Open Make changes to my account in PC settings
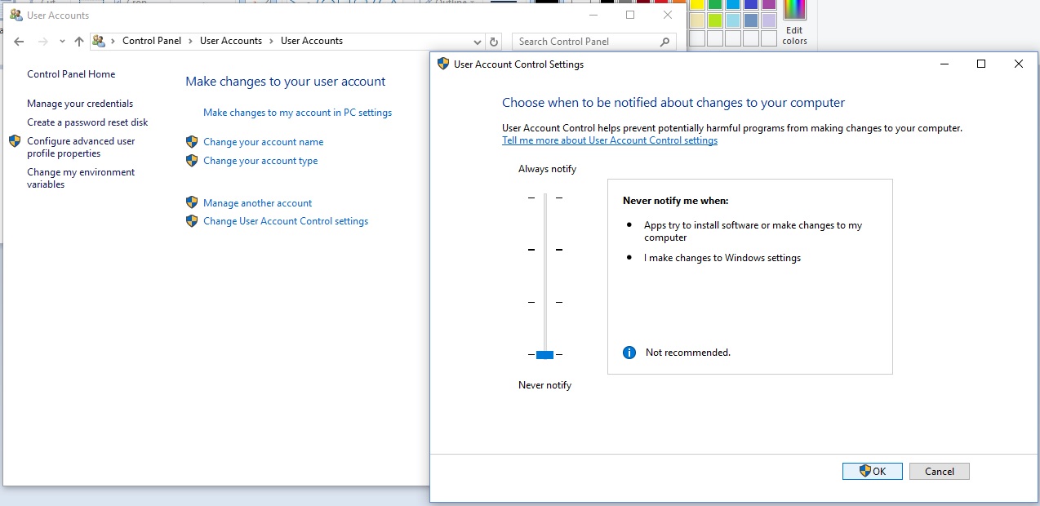1040x506 pixels. click(x=297, y=113)
